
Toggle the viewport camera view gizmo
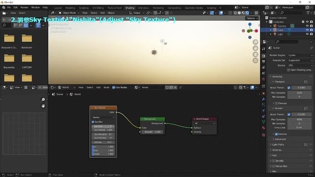[255, 55]
